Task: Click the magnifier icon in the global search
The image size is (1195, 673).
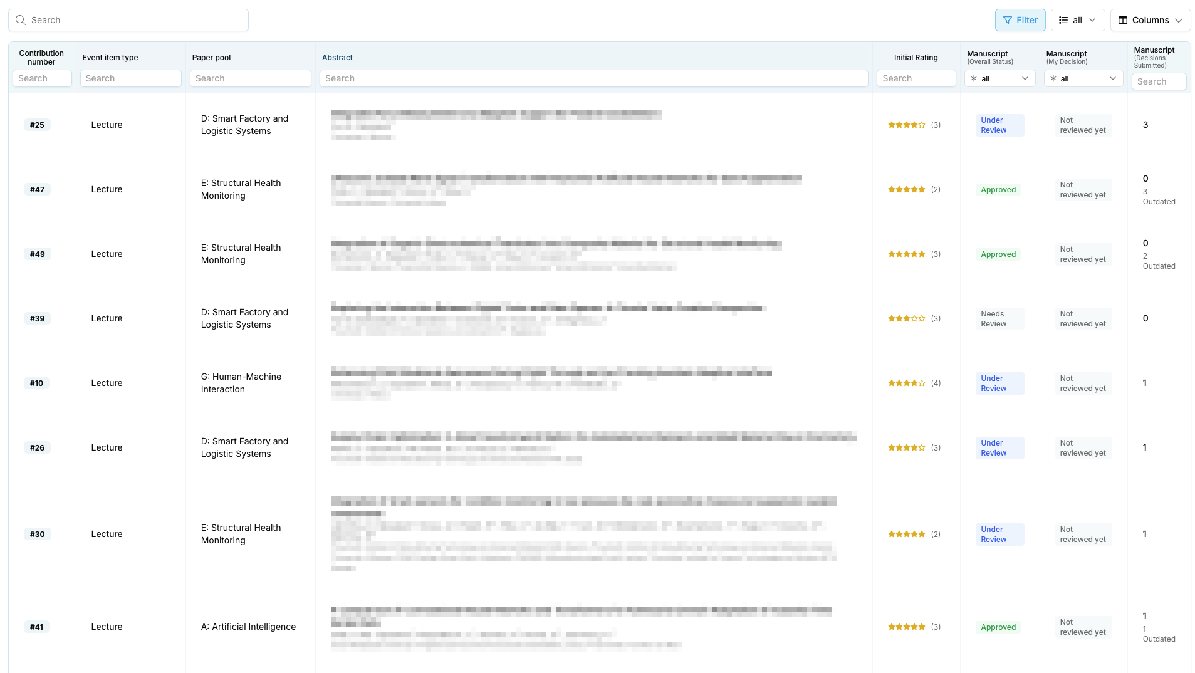Action: [21, 20]
